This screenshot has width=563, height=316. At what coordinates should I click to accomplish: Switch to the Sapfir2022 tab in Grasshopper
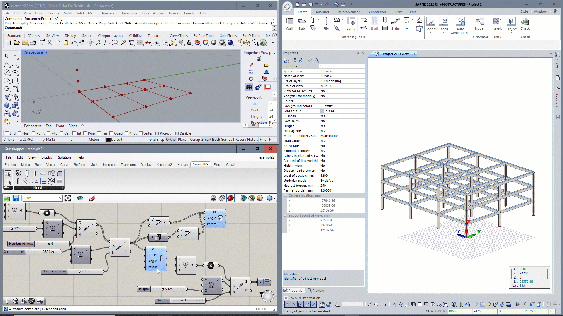[201, 164]
